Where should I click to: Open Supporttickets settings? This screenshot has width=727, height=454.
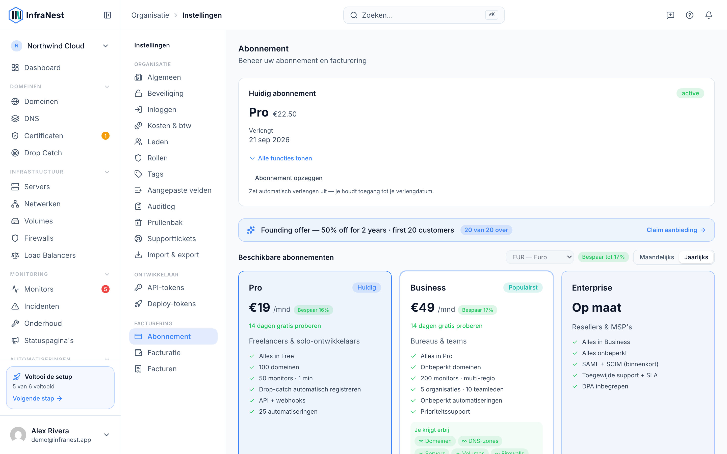pyautogui.click(x=173, y=239)
